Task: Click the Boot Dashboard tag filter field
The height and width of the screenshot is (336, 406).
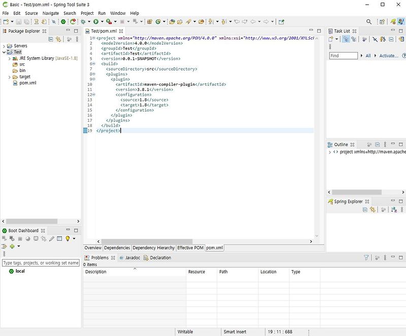Action: [41, 263]
